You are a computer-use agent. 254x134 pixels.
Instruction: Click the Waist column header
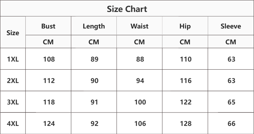click(139, 26)
